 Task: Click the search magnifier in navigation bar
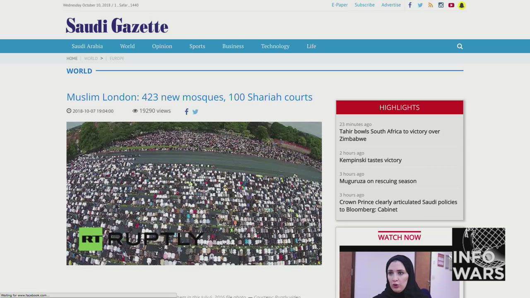coord(460,46)
